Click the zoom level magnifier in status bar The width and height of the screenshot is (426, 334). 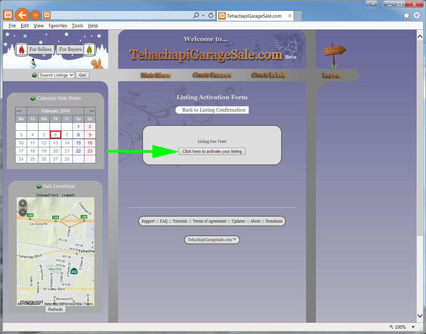click(x=391, y=327)
